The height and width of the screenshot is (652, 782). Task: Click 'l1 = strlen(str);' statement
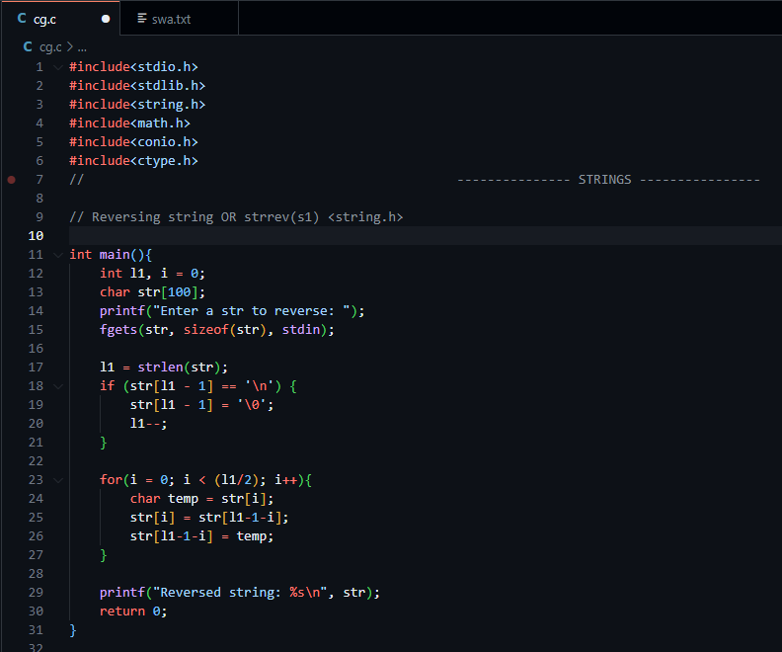coord(164,367)
